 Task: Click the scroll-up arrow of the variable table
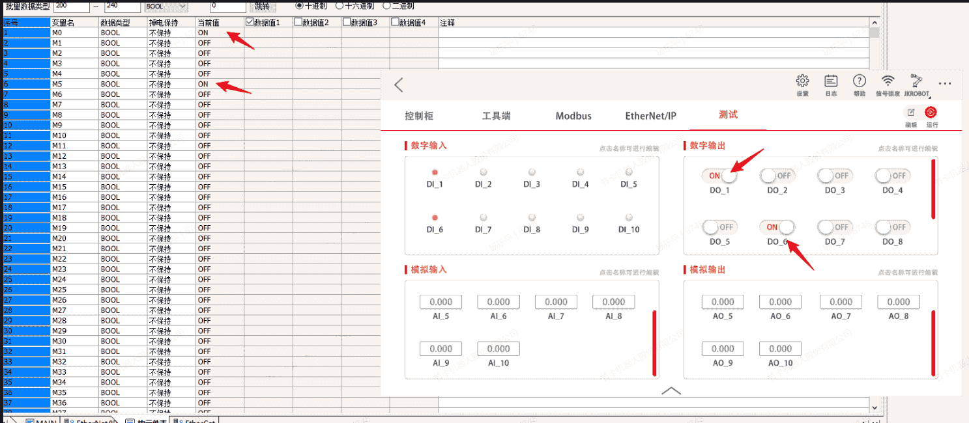pyautogui.click(x=874, y=23)
